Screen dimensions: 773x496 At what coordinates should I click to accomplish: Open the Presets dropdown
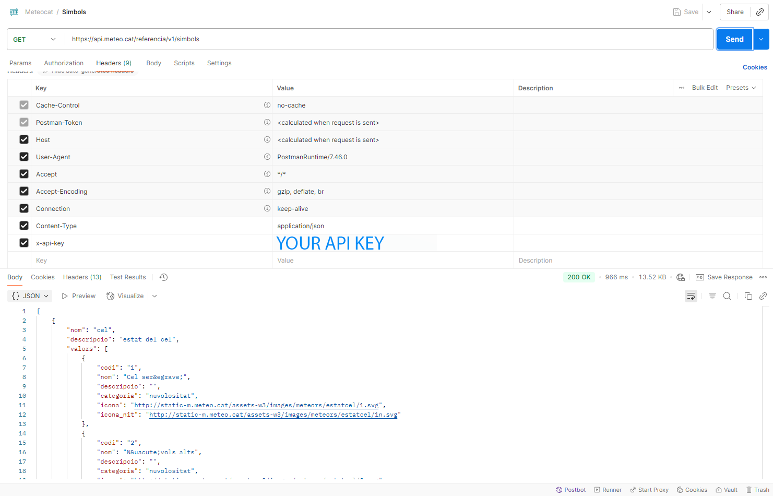pyautogui.click(x=741, y=88)
